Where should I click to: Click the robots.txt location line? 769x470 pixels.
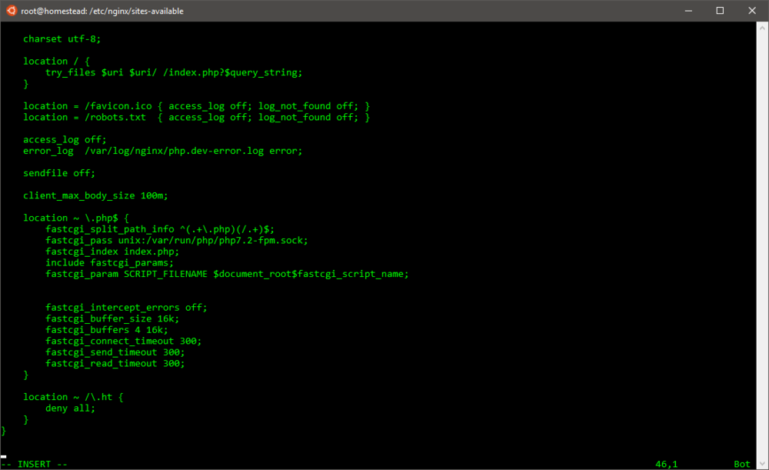tap(196, 117)
